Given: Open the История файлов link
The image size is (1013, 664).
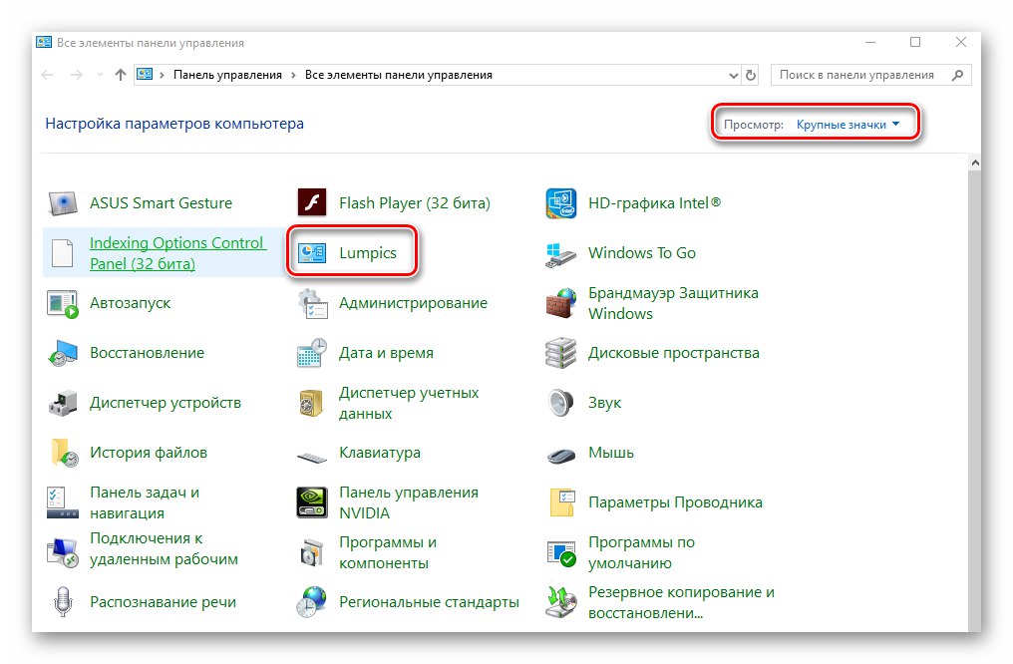Looking at the screenshot, I should [x=149, y=453].
